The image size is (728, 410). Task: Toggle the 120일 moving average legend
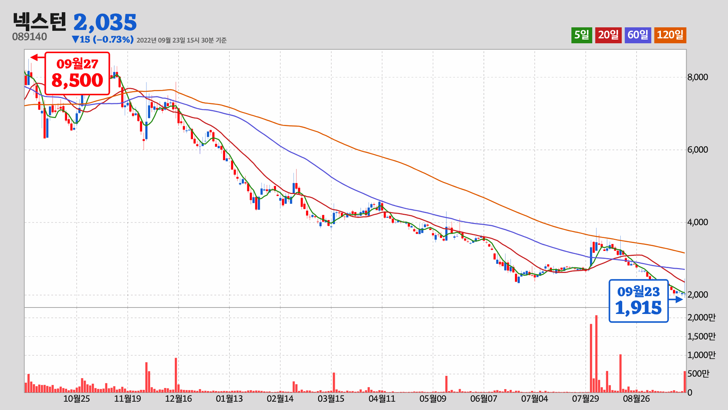(670, 35)
